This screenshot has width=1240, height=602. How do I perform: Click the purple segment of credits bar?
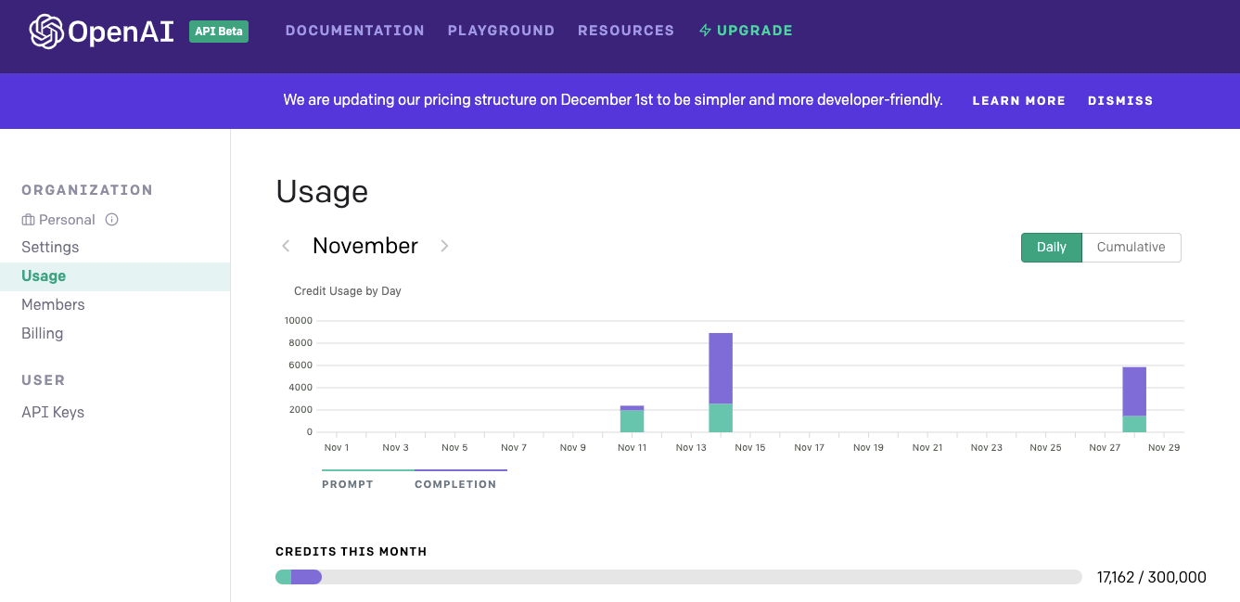[x=306, y=577]
